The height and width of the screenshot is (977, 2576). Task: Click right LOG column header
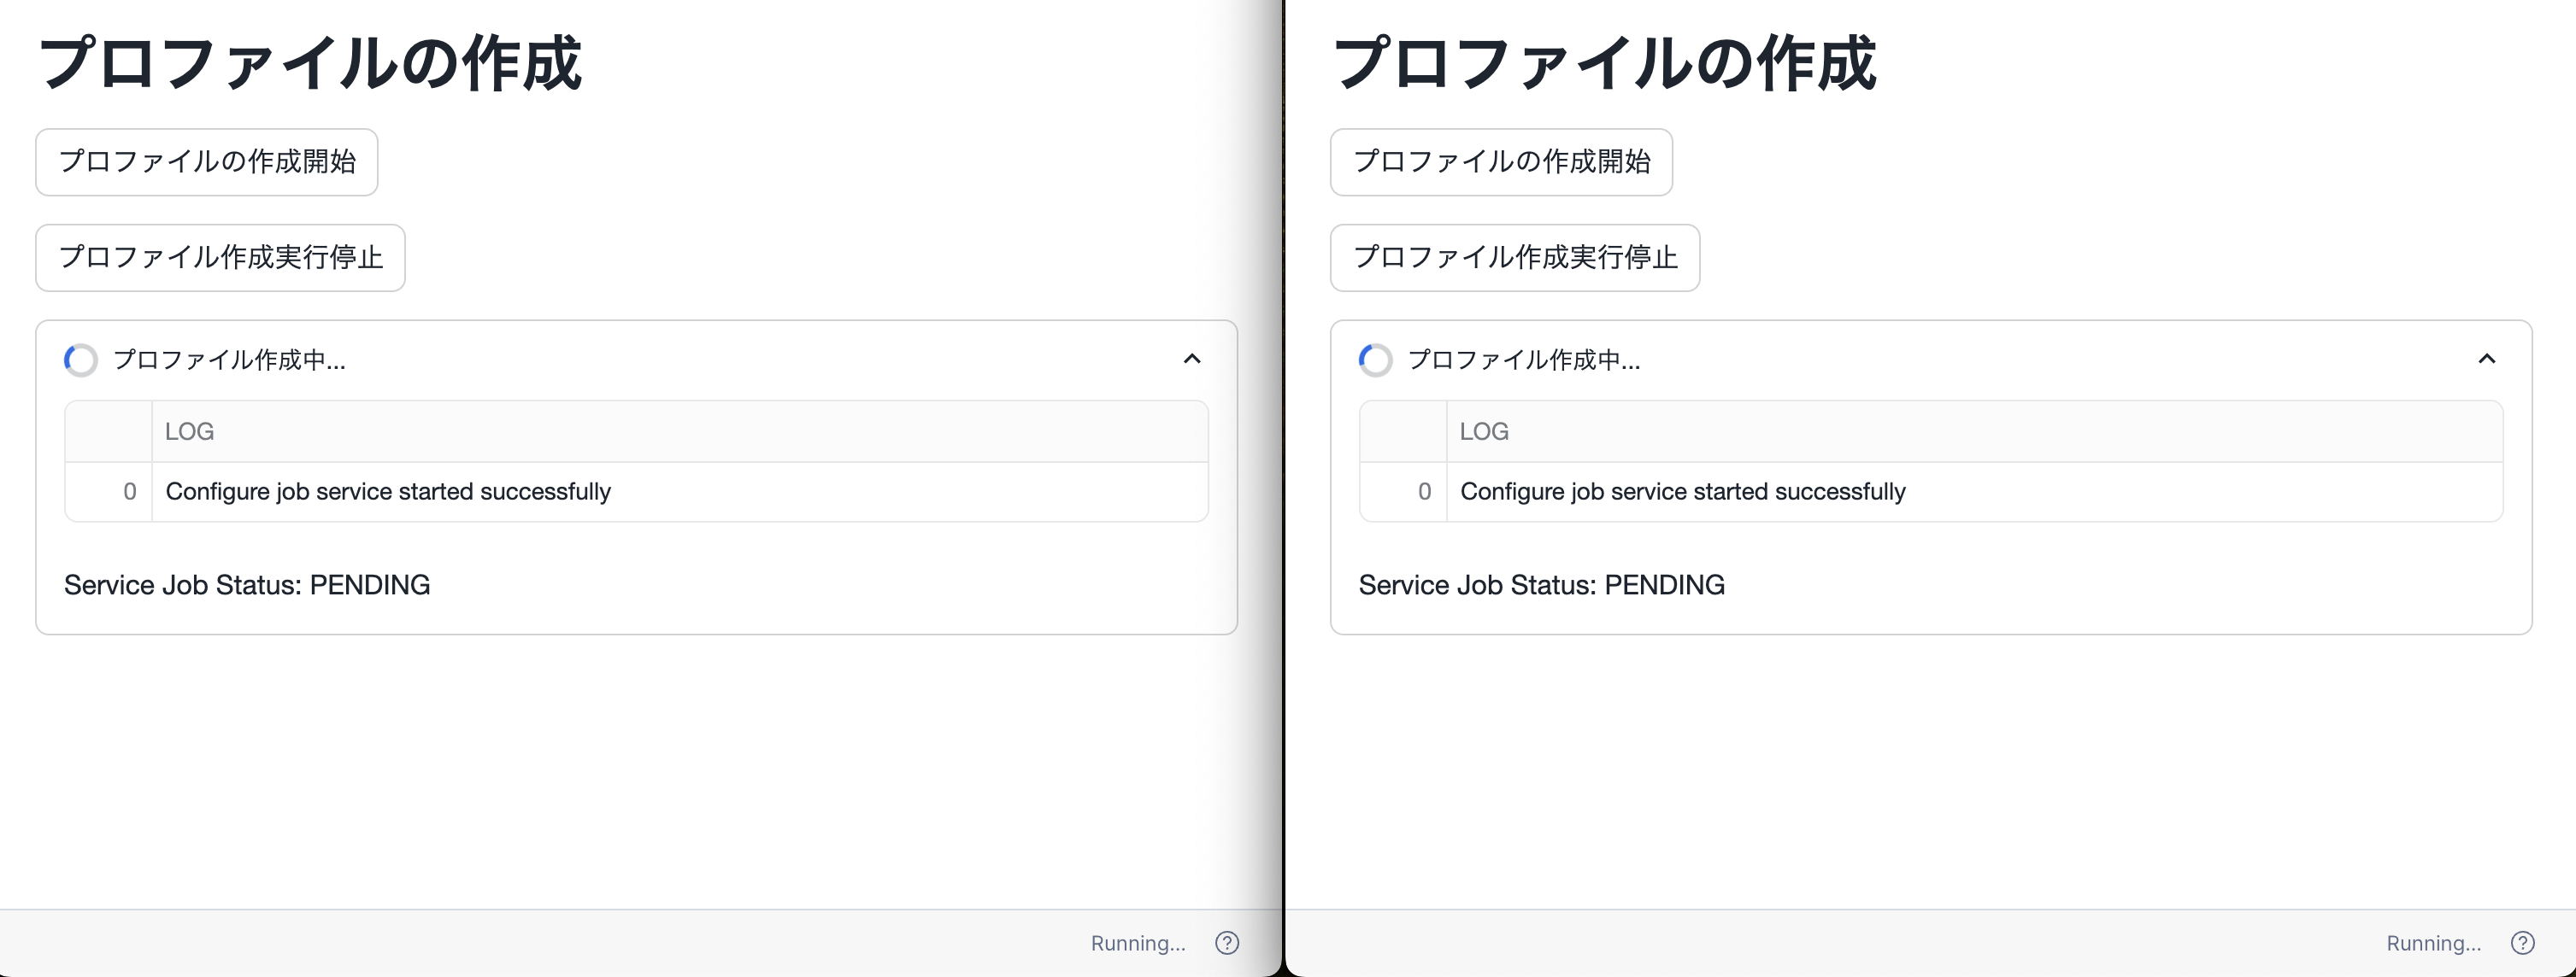(x=1484, y=431)
